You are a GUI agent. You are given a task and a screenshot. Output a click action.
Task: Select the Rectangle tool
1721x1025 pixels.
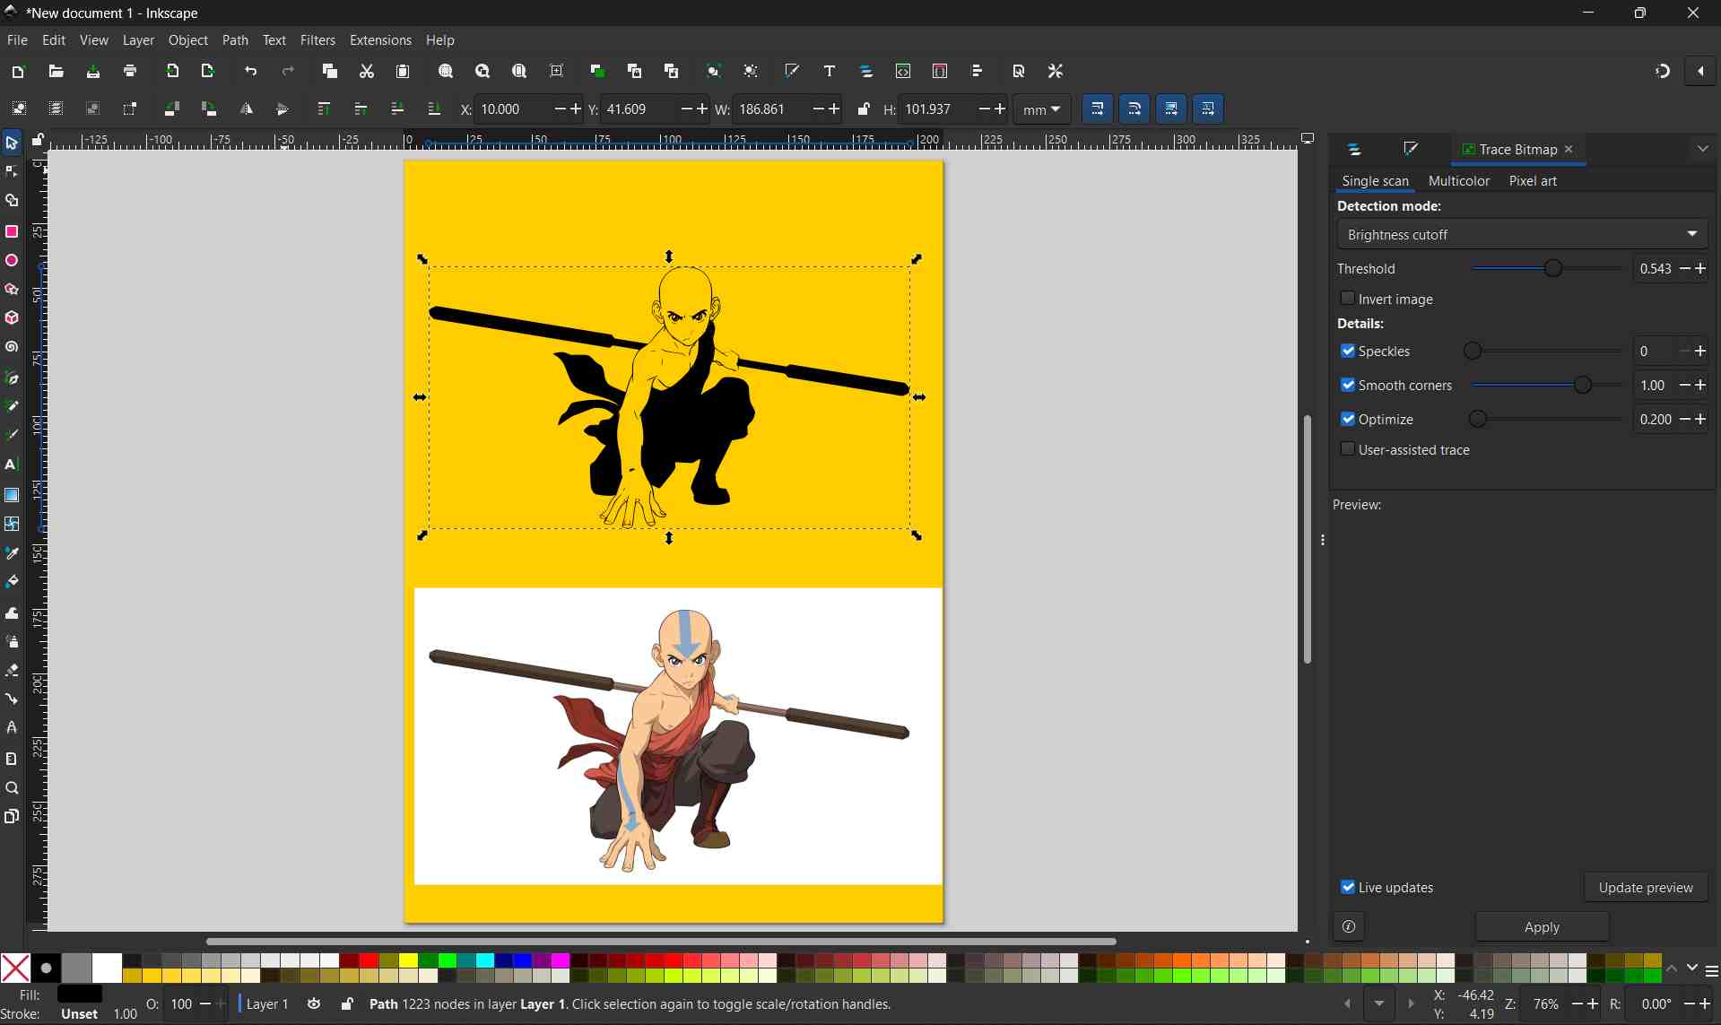(x=12, y=230)
